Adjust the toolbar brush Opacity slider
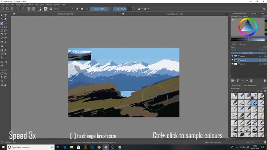This screenshot has height=150, width=267. pos(99,9)
